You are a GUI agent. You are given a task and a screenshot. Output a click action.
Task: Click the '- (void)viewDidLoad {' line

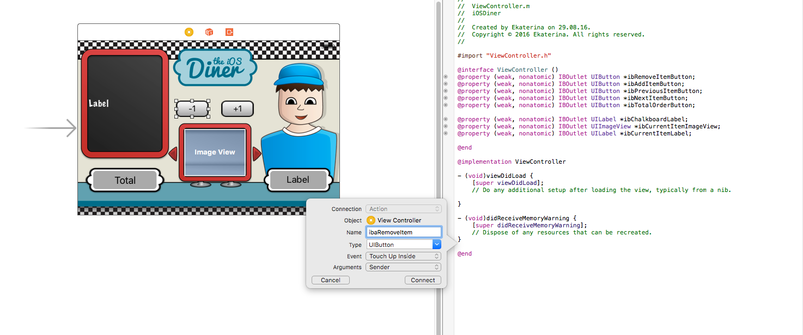click(495, 176)
